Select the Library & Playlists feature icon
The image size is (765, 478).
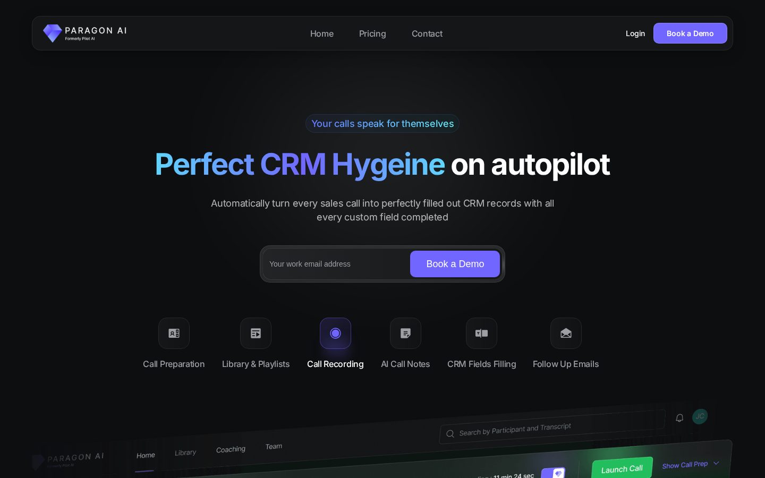[x=256, y=333]
